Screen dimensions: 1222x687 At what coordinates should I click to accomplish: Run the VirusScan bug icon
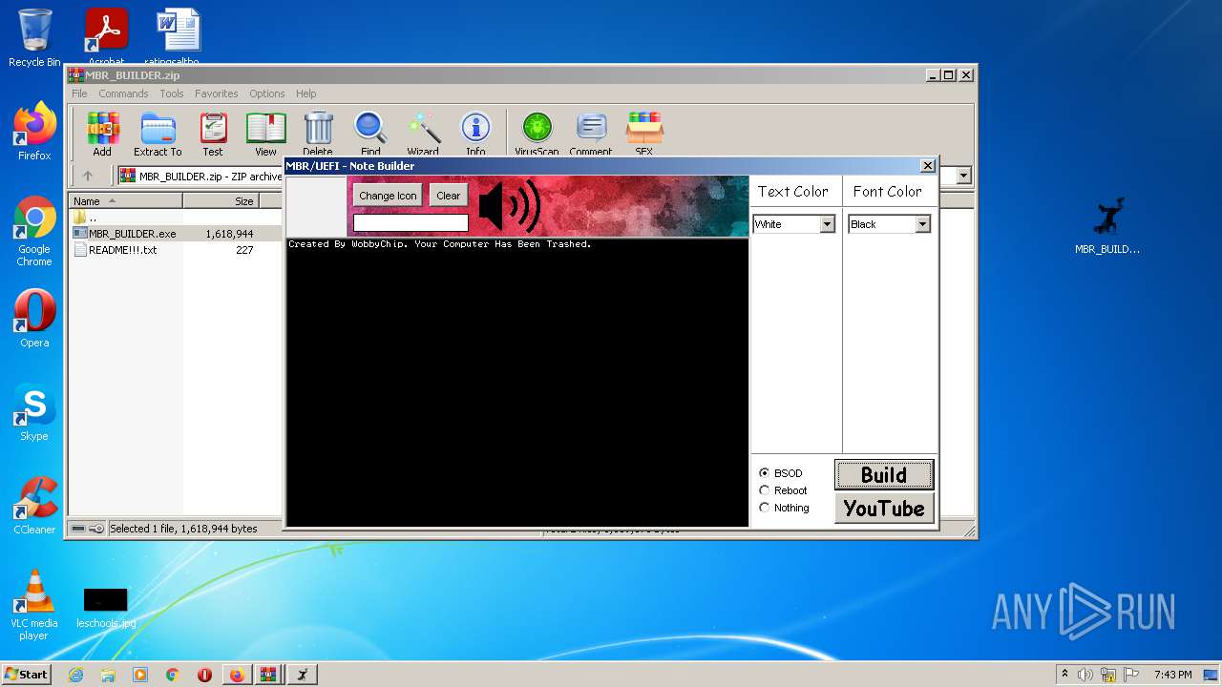point(537,133)
